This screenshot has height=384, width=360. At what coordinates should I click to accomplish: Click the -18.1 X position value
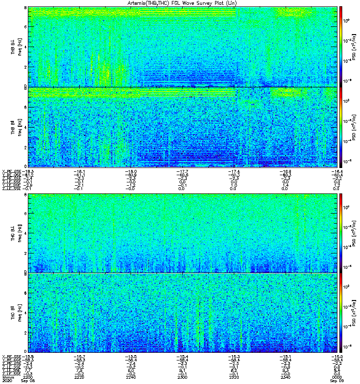click(79, 171)
